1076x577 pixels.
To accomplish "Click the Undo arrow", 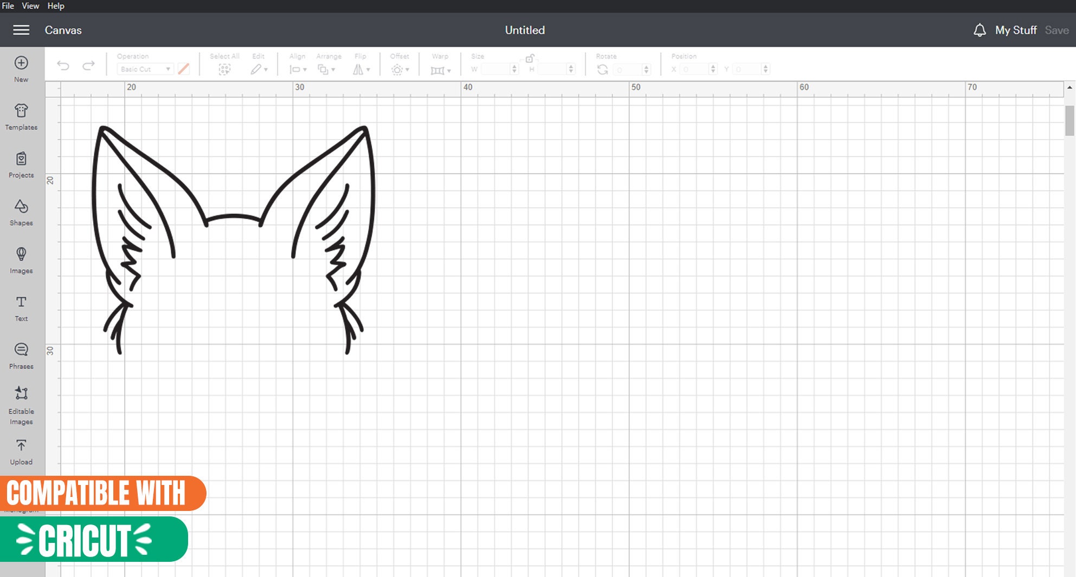I will pos(63,65).
